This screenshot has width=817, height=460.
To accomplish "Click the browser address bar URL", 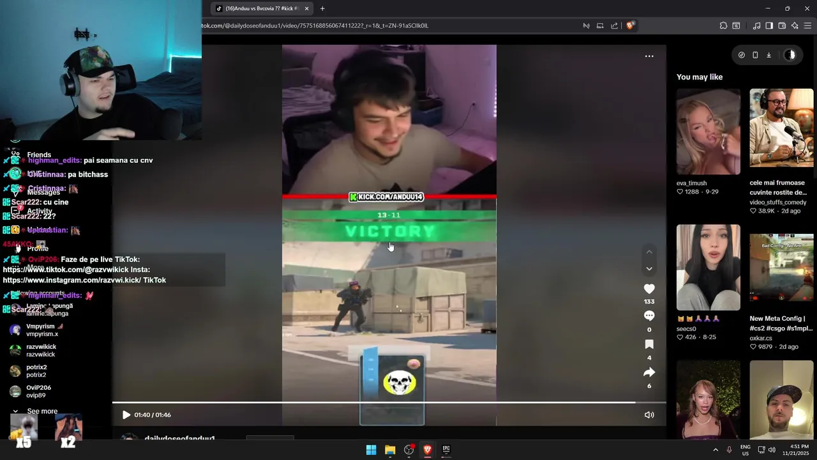I will click(315, 26).
